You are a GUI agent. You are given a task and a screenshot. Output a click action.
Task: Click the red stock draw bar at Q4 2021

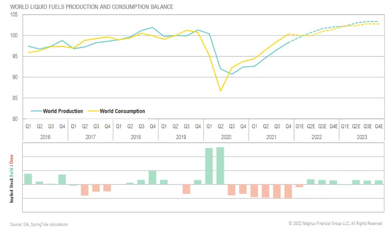point(288,191)
